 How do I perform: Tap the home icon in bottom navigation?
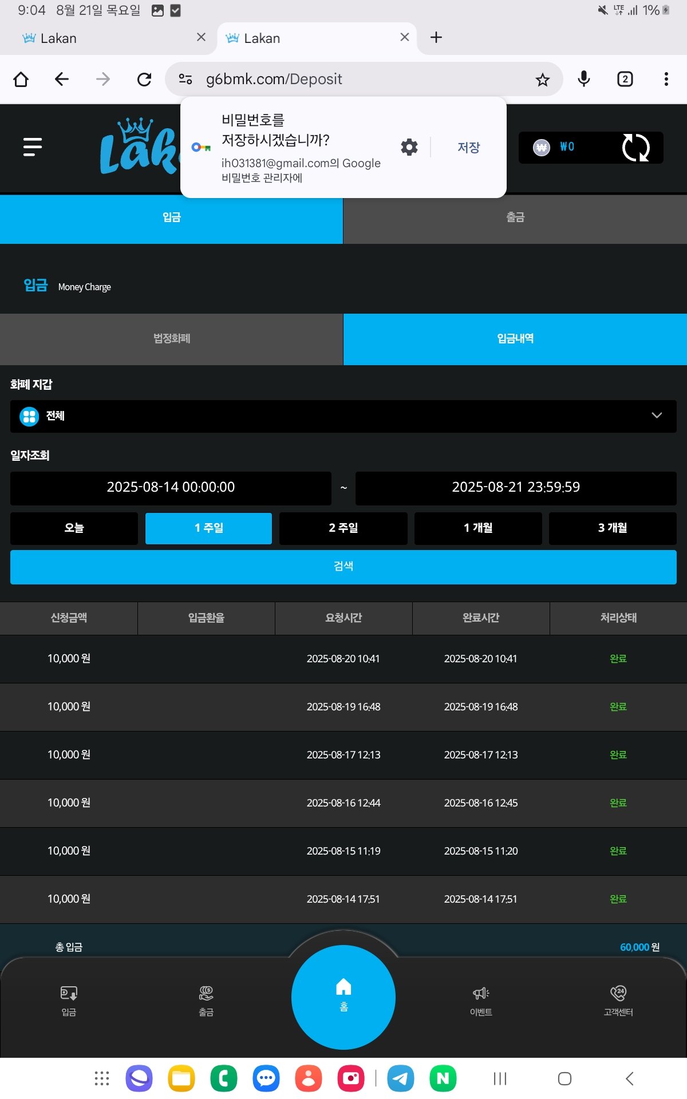(343, 996)
